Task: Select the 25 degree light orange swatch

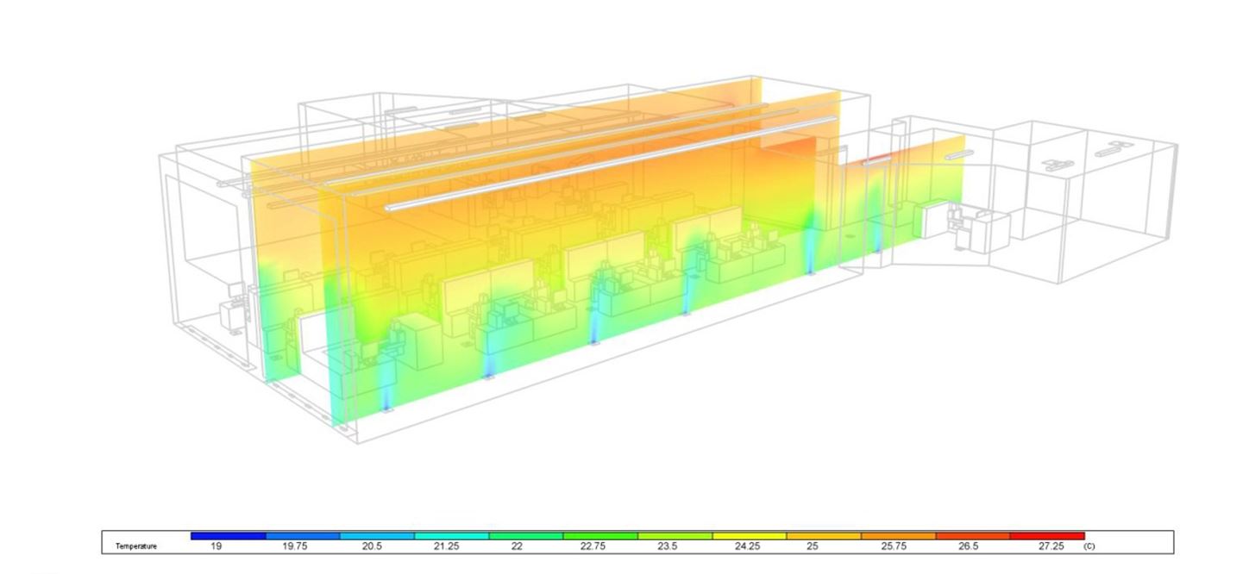Action: click(x=823, y=536)
